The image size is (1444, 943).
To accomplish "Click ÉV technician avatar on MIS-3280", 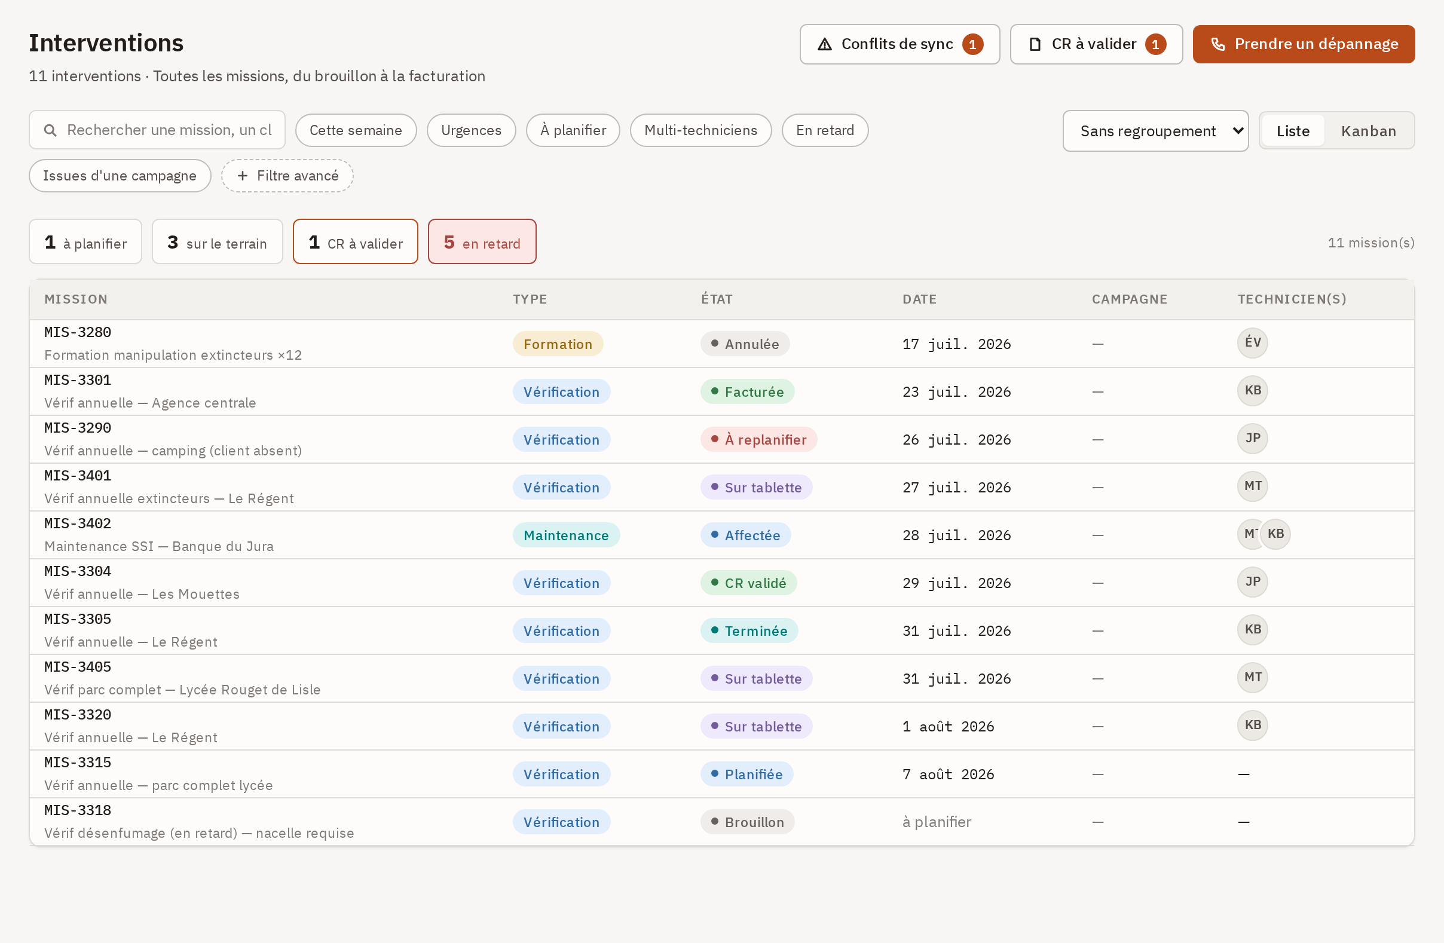I will point(1252,343).
